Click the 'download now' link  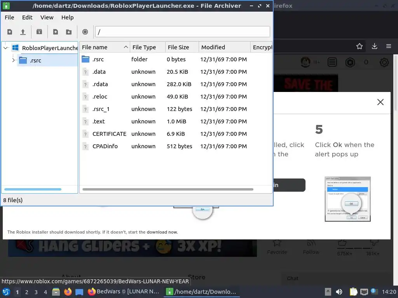tap(162, 232)
